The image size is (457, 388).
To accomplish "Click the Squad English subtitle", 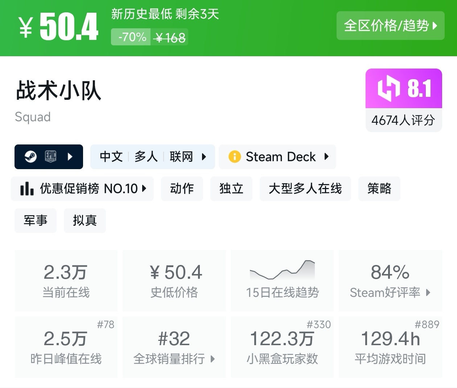I will [33, 117].
